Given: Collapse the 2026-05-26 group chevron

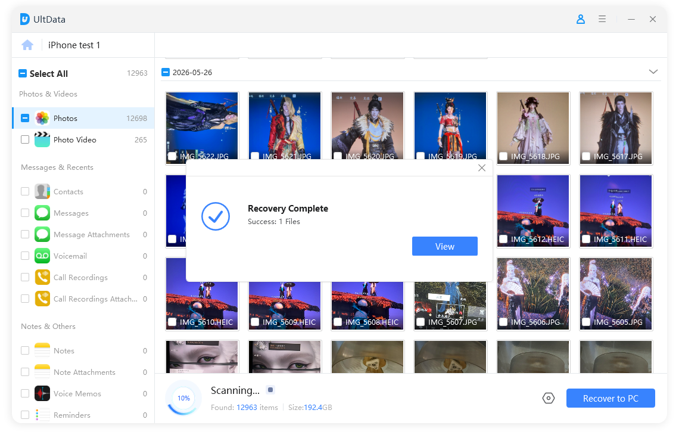Looking at the screenshot, I should [653, 72].
